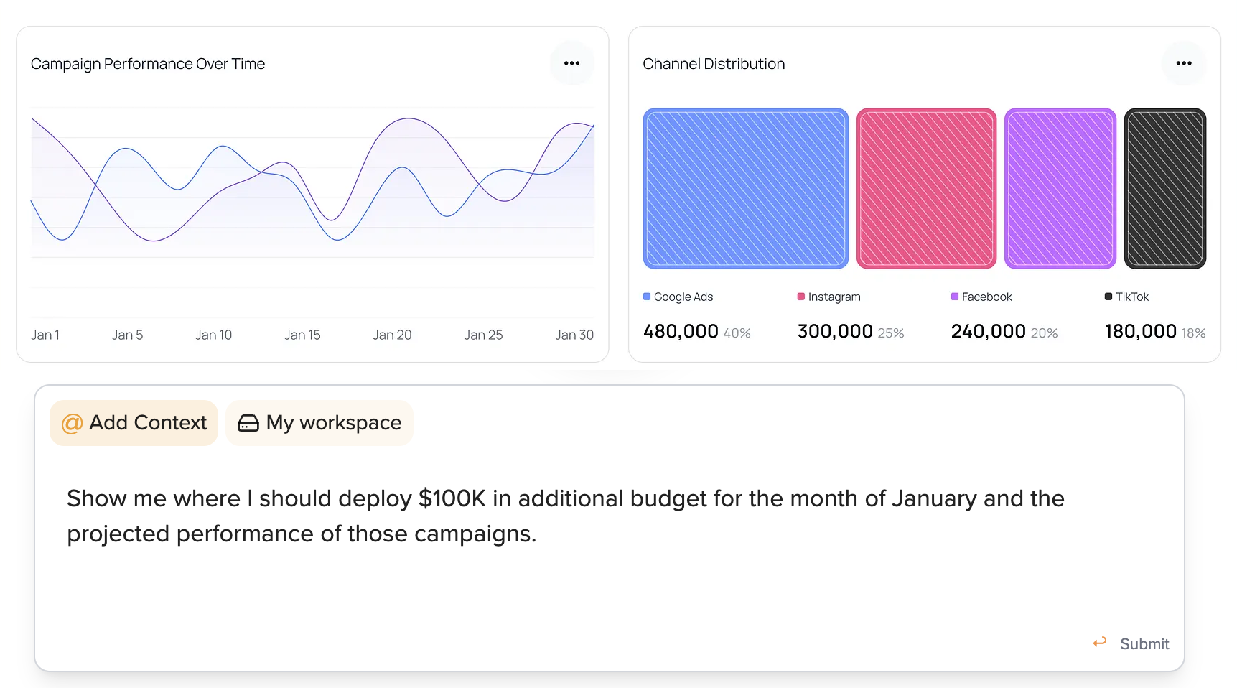Screen dimensions: 1237x688
Task: Select the purple Facebook distribution block
Action: (x=1060, y=189)
